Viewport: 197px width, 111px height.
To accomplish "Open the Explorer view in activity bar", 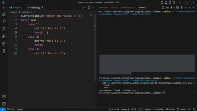I will [x=4, y=14].
